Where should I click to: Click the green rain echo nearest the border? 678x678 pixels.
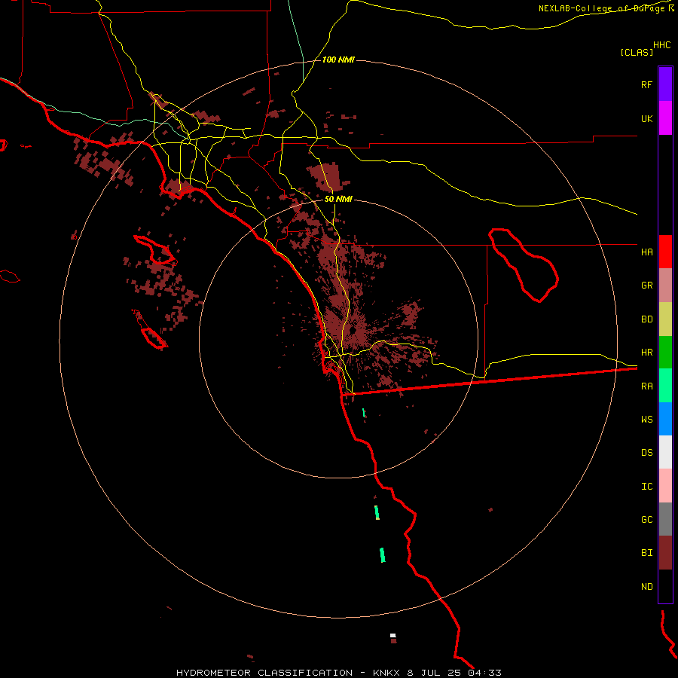coord(364,413)
